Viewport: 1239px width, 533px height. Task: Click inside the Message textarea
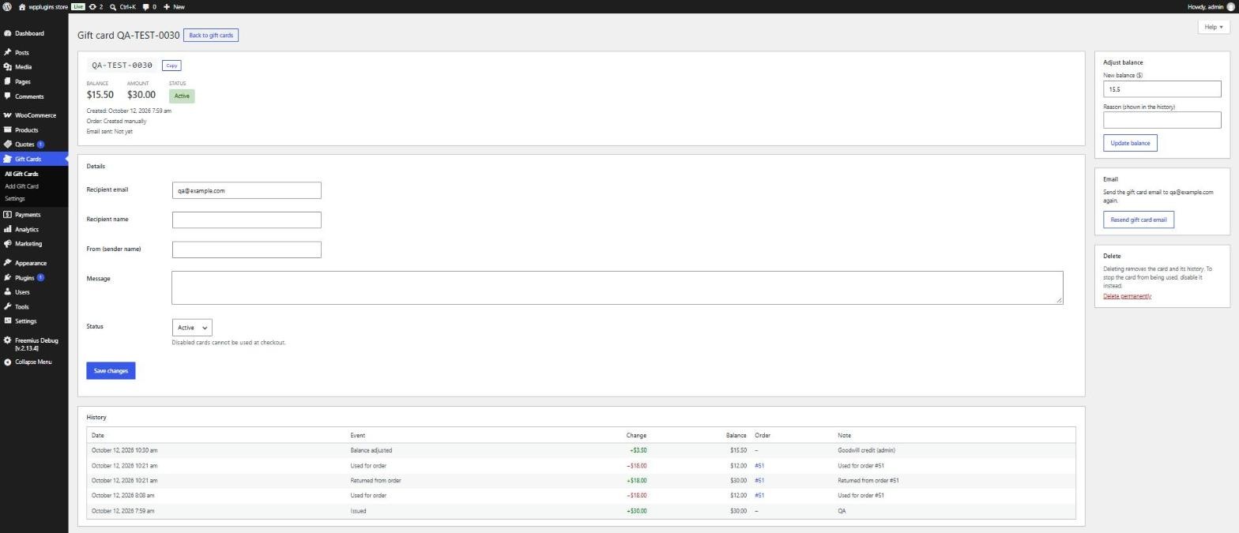tap(617, 287)
